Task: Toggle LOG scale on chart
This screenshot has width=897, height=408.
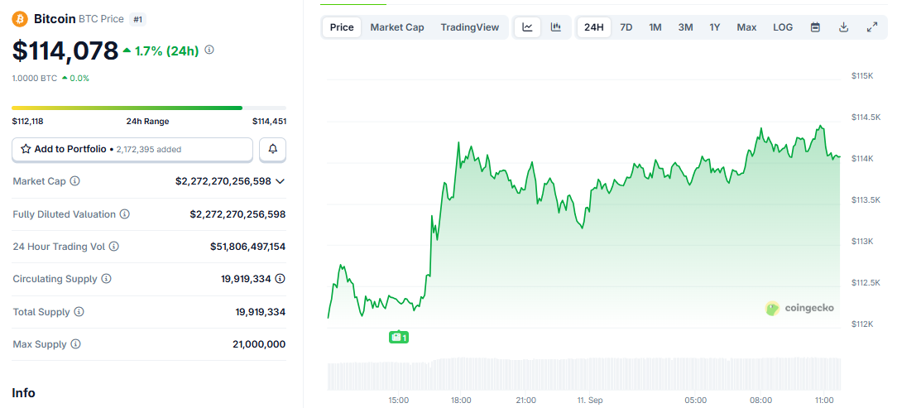Action: [x=783, y=26]
